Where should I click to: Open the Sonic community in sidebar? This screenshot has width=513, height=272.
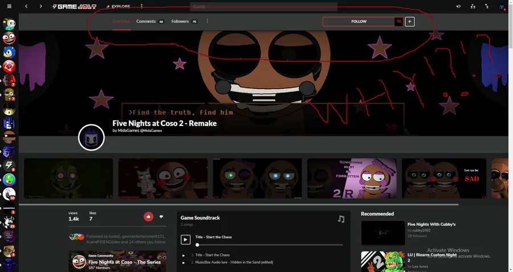tap(9, 52)
